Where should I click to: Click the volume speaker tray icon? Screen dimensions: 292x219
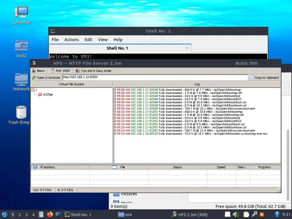pos(236,214)
